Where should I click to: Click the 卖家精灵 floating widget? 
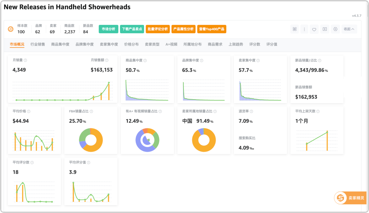pos(350,198)
